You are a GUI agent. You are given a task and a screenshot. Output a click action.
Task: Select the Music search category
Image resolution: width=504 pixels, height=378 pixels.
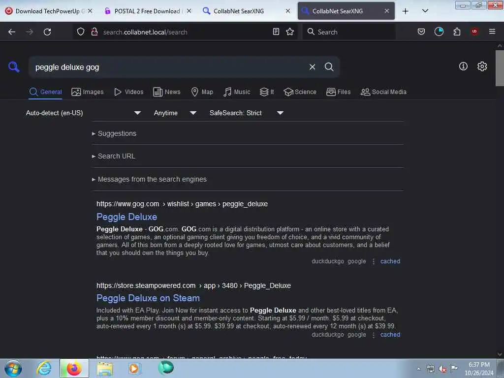click(237, 92)
